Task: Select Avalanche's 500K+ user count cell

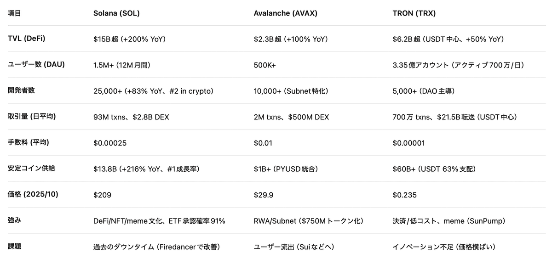Action: pos(265,65)
